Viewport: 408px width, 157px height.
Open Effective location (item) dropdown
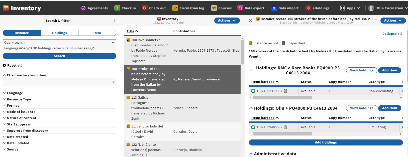pyautogui.click(x=59, y=82)
